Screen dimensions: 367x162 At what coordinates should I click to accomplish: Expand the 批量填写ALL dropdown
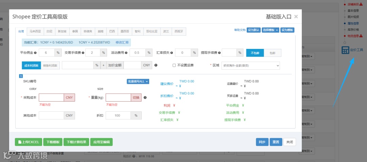point(138,82)
